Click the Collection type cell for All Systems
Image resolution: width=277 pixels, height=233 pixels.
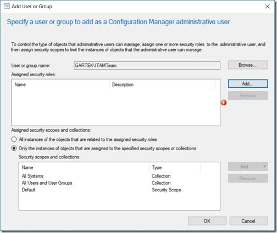(161, 176)
